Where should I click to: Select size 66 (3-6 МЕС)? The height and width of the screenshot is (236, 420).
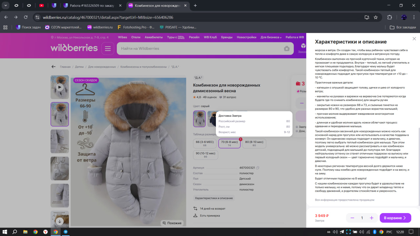coord(205,143)
